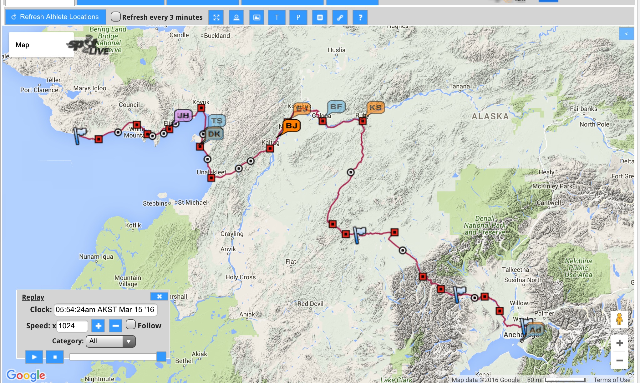Collapse side panel with the < arrow
Viewport: 640px width, 383px height.
tap(626, 34)
